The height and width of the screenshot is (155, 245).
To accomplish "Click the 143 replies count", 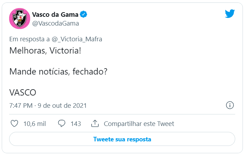I will pos(76,124).
